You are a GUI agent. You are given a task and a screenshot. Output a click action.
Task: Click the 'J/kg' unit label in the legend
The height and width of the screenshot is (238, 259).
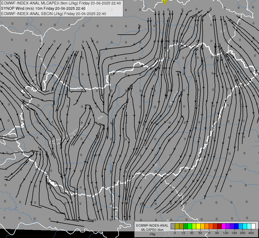pyautogui.click(x=152, y=234)
